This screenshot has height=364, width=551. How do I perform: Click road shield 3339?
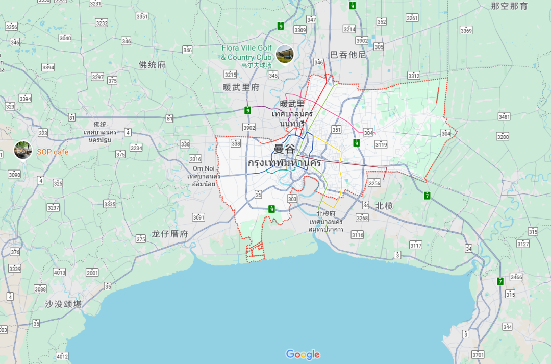(x=15, y=269)
